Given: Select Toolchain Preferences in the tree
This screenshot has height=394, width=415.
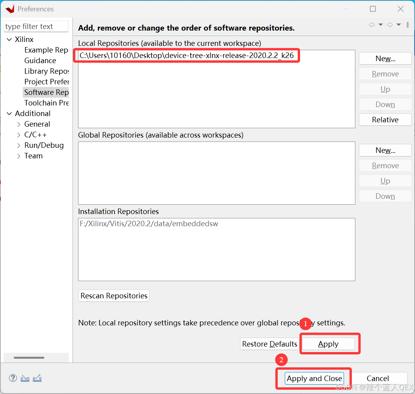Looking at the screenshot, I should tap(46, 103).
